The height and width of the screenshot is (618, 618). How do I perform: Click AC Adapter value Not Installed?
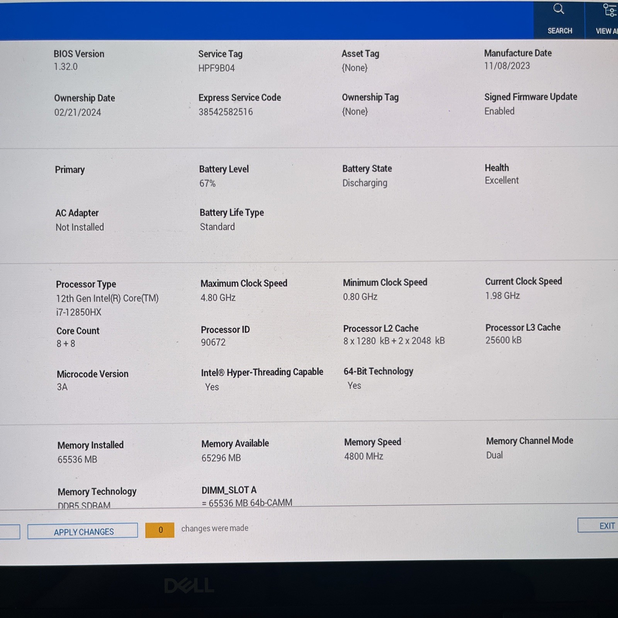coord(80,227)
